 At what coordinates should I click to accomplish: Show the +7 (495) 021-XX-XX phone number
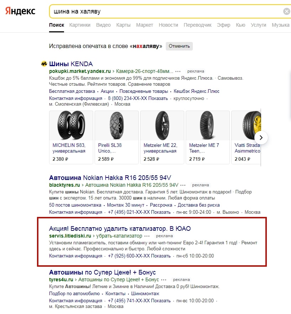(139, 212)
